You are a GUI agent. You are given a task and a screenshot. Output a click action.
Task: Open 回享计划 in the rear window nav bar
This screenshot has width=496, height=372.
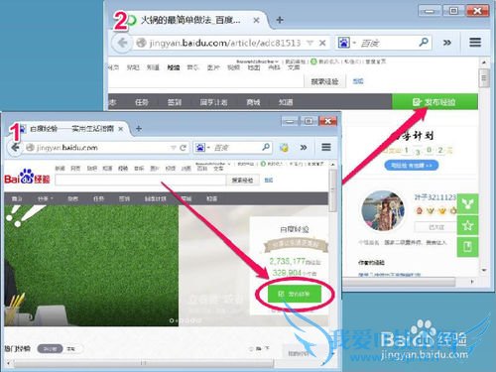[213, 102]
